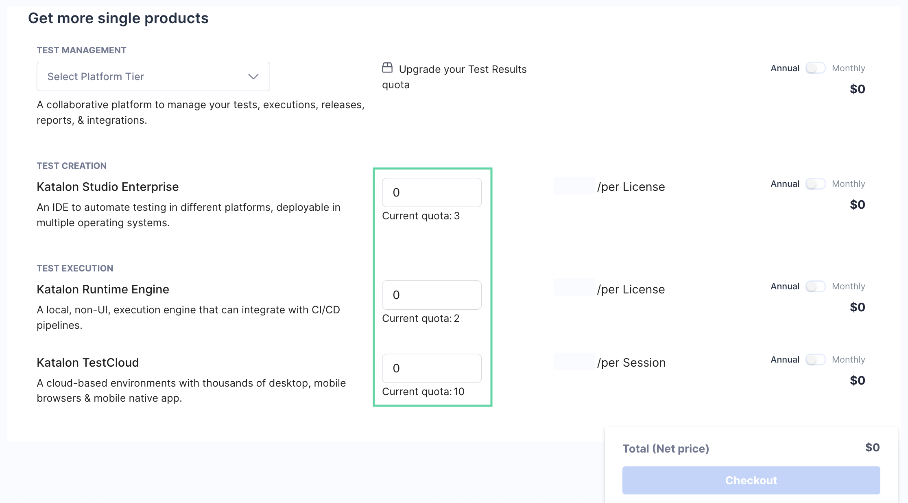908x503 pixels.
Task: Expand the Select Platform Tier dropdown
Action: point(153,76)
